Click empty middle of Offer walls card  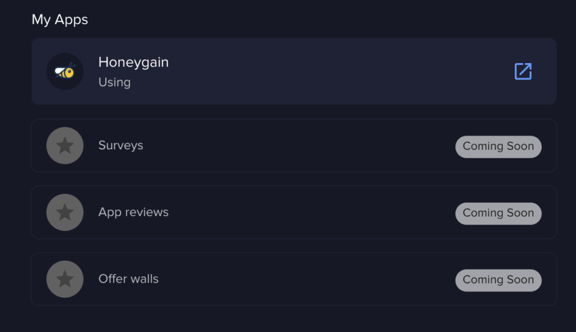[294, 279]
